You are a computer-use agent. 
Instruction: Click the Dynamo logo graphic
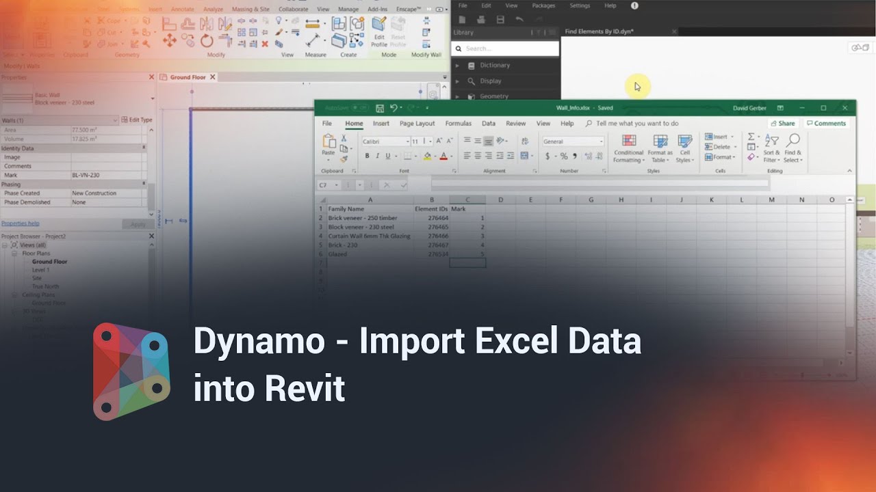[x=131, y=371]
